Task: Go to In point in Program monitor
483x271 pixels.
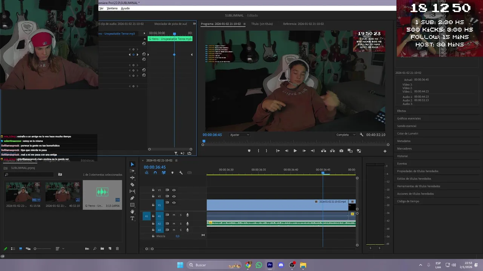Action: click(278, 151)
